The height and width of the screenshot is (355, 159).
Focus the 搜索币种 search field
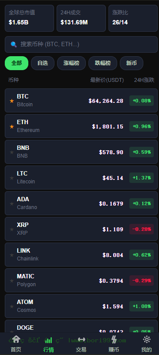[81, 44]
